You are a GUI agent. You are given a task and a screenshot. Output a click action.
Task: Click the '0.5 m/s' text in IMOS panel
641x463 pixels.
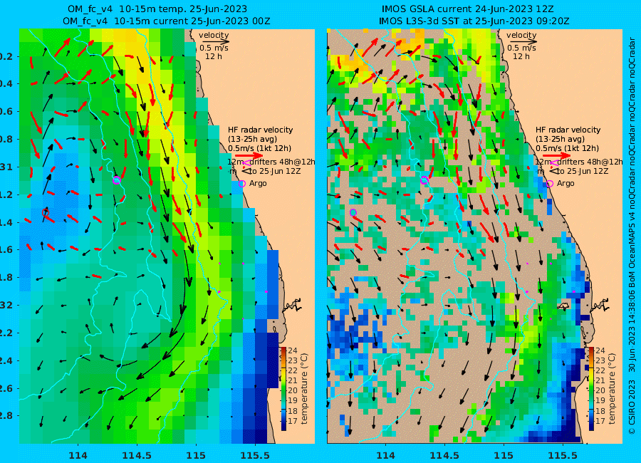pos(521,48)
